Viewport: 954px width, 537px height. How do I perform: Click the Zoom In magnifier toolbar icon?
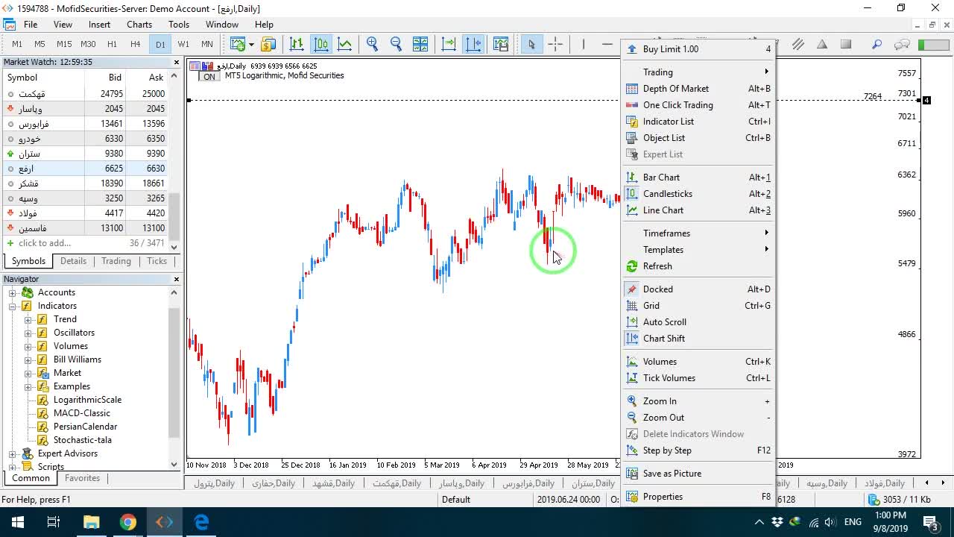[372, 44]
